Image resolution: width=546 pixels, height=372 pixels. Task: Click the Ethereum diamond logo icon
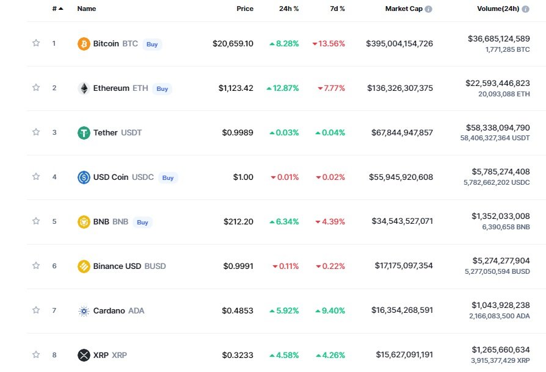tap(84, 88)
